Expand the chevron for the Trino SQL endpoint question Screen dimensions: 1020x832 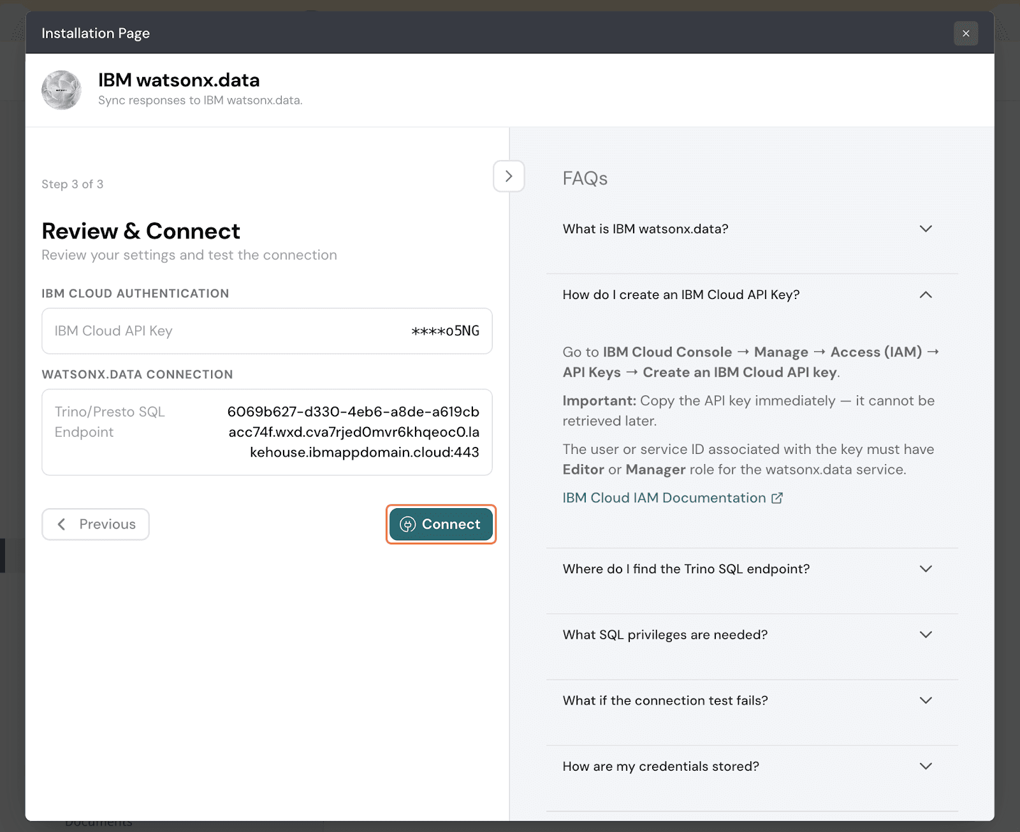[926, 569]
